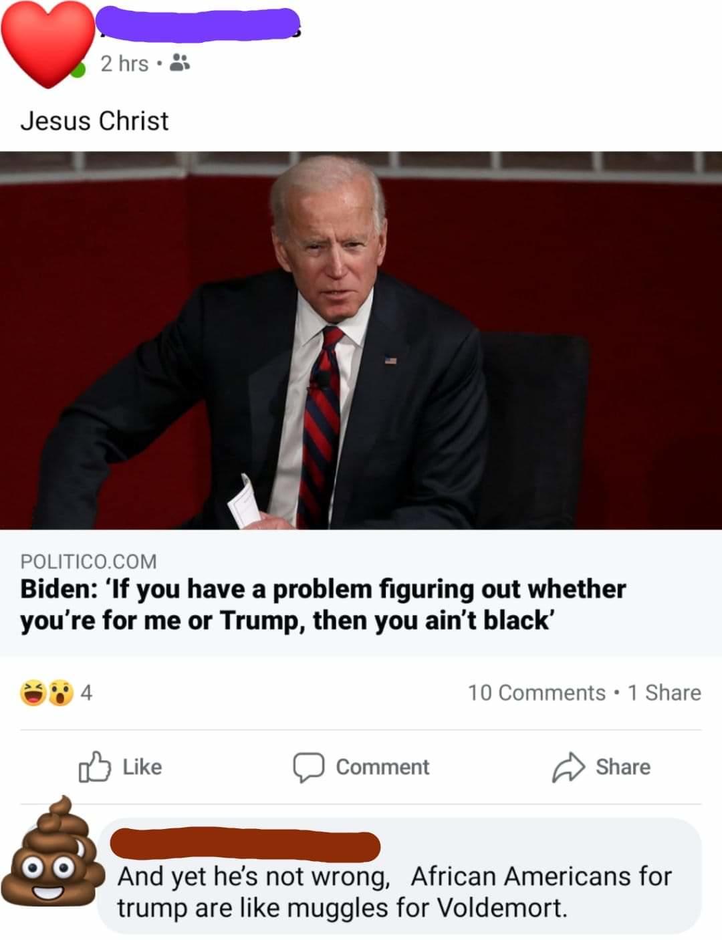Open the Politico article headline link
The width and height of the screenshot is (722, 940).
pyautogui.click(x=323, y=604)
